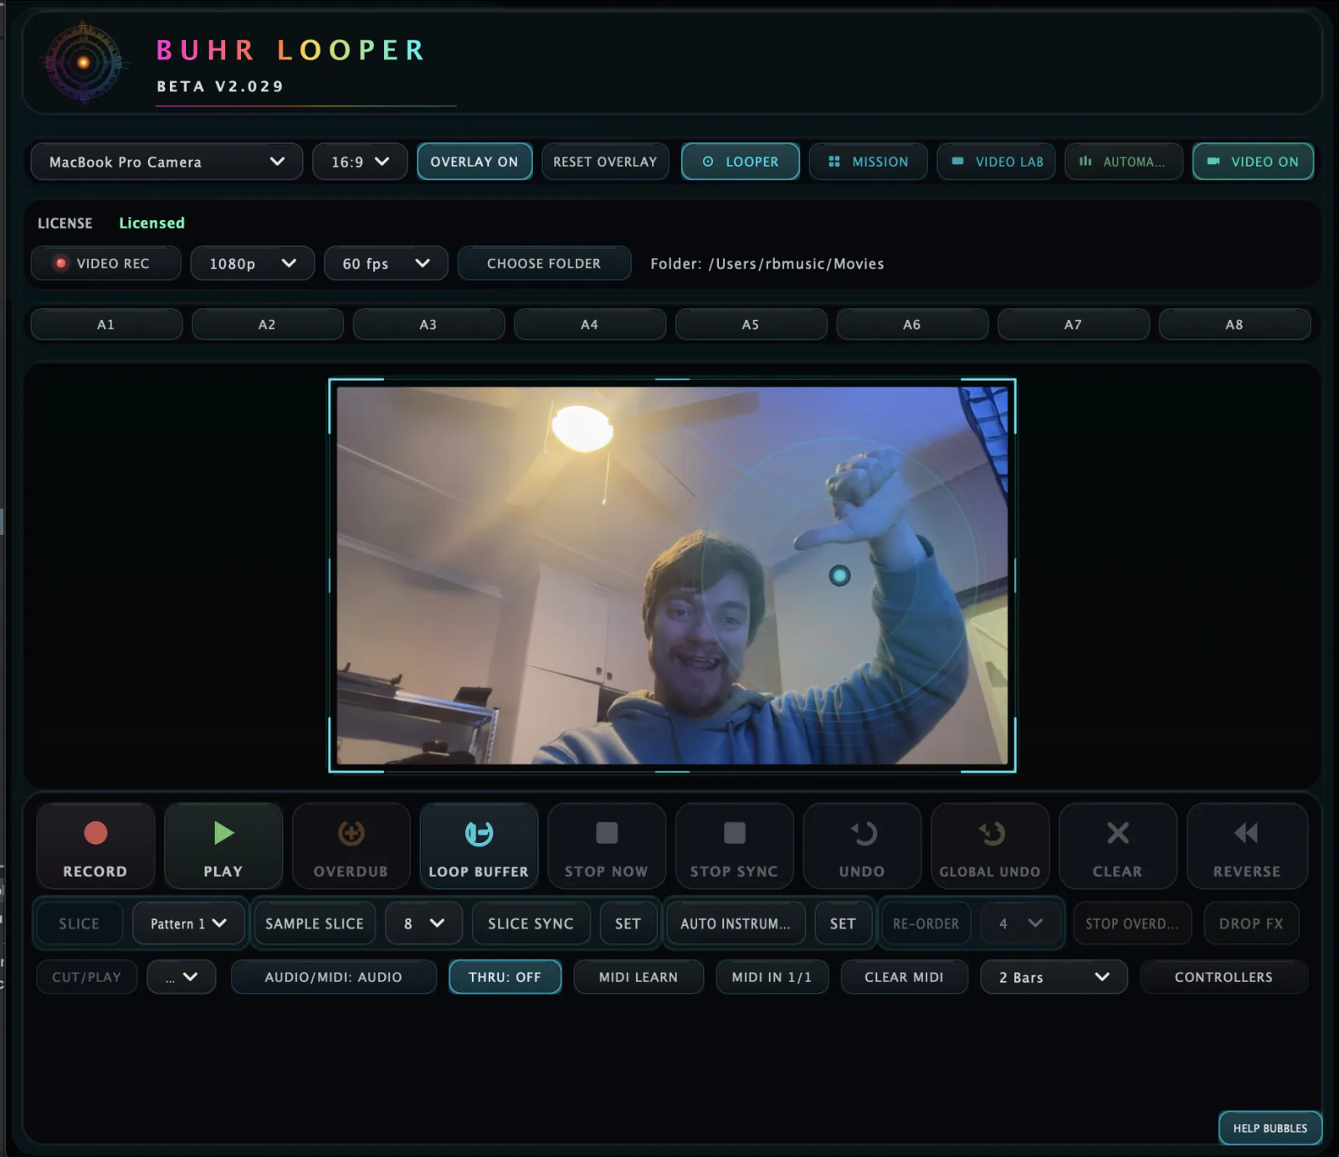Click the Licensed status text
This screenshot has width=1339, height=1157.
click(x=151, y=223)
